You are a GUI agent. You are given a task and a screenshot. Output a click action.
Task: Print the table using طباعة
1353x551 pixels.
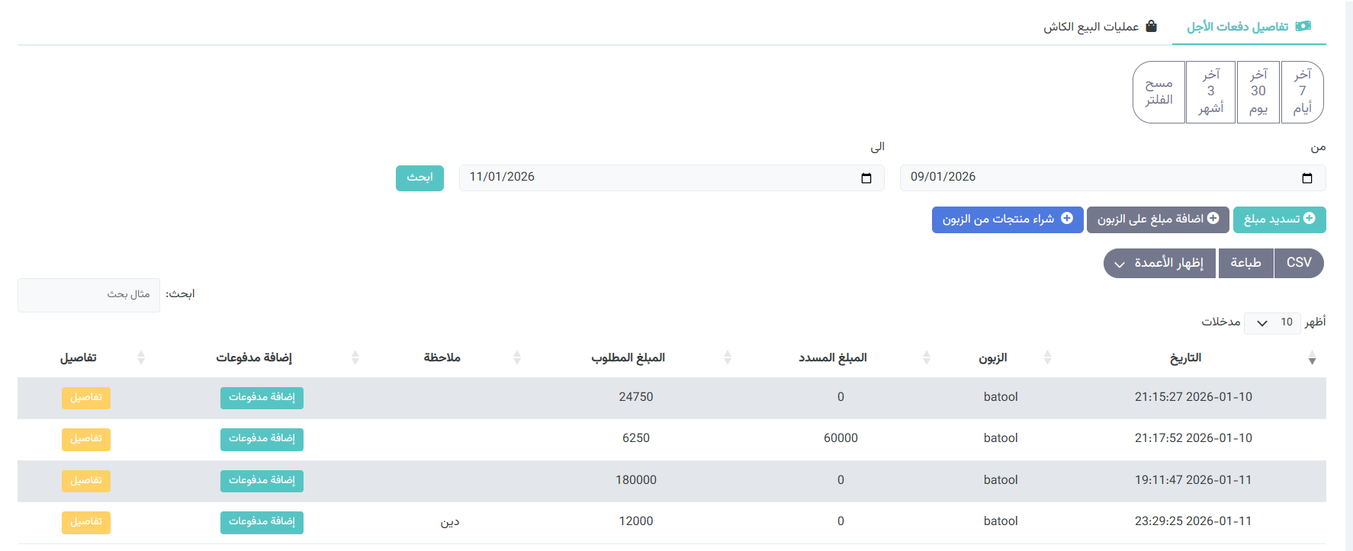(1245, 263)
